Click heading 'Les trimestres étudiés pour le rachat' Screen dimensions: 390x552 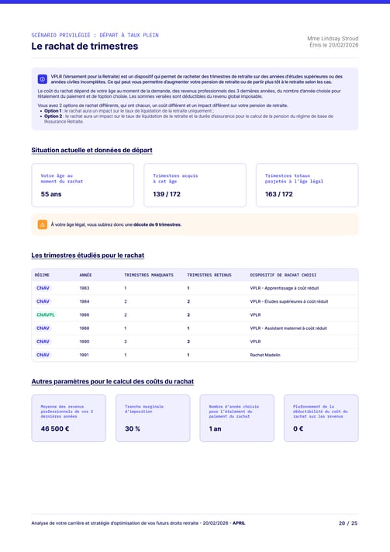88,255
